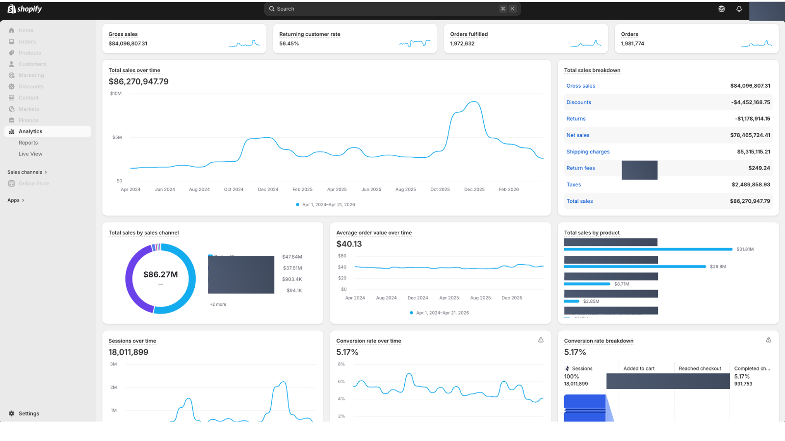Open the Total sales by product report
The image size is (785, 441).
(592, 233)
